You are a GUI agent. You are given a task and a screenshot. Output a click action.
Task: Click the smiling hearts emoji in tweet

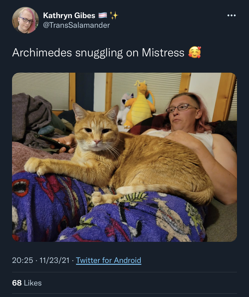(x=195, y=52)
